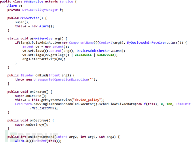
Task: Click the isAdminActive method call
Action: (x=48, y=42)
